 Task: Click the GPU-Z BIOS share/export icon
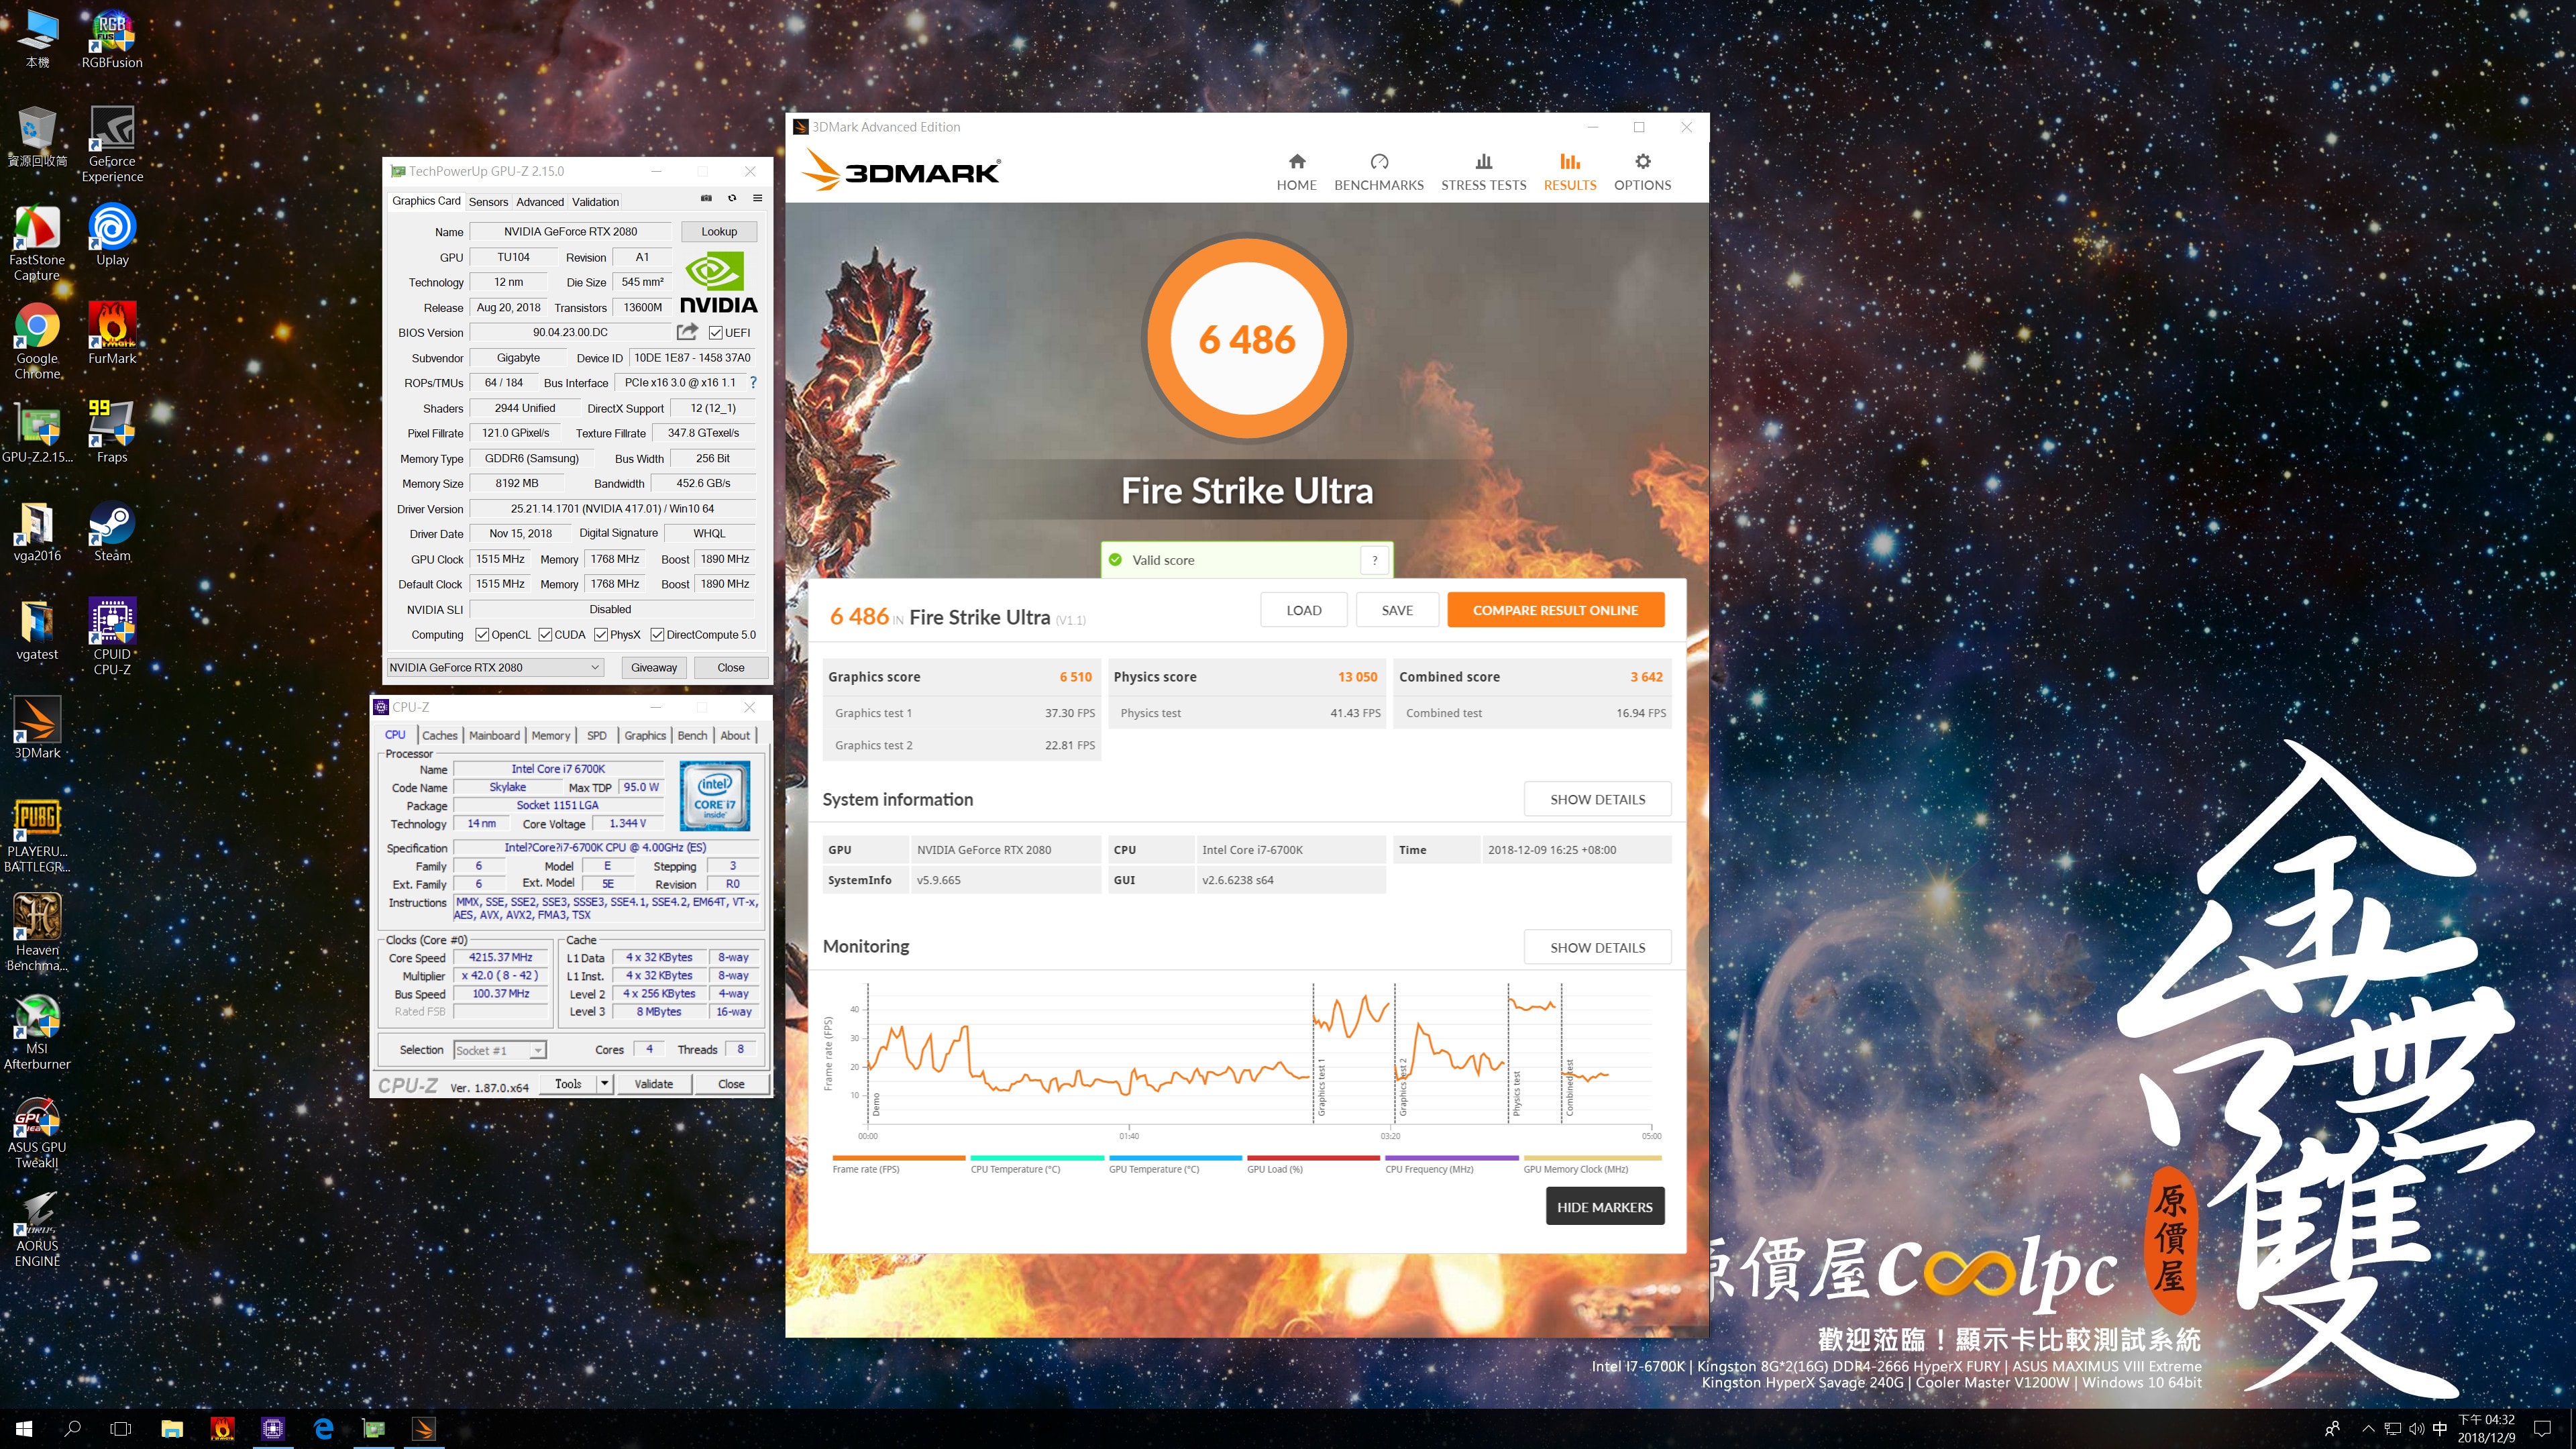tap(687, 332)
